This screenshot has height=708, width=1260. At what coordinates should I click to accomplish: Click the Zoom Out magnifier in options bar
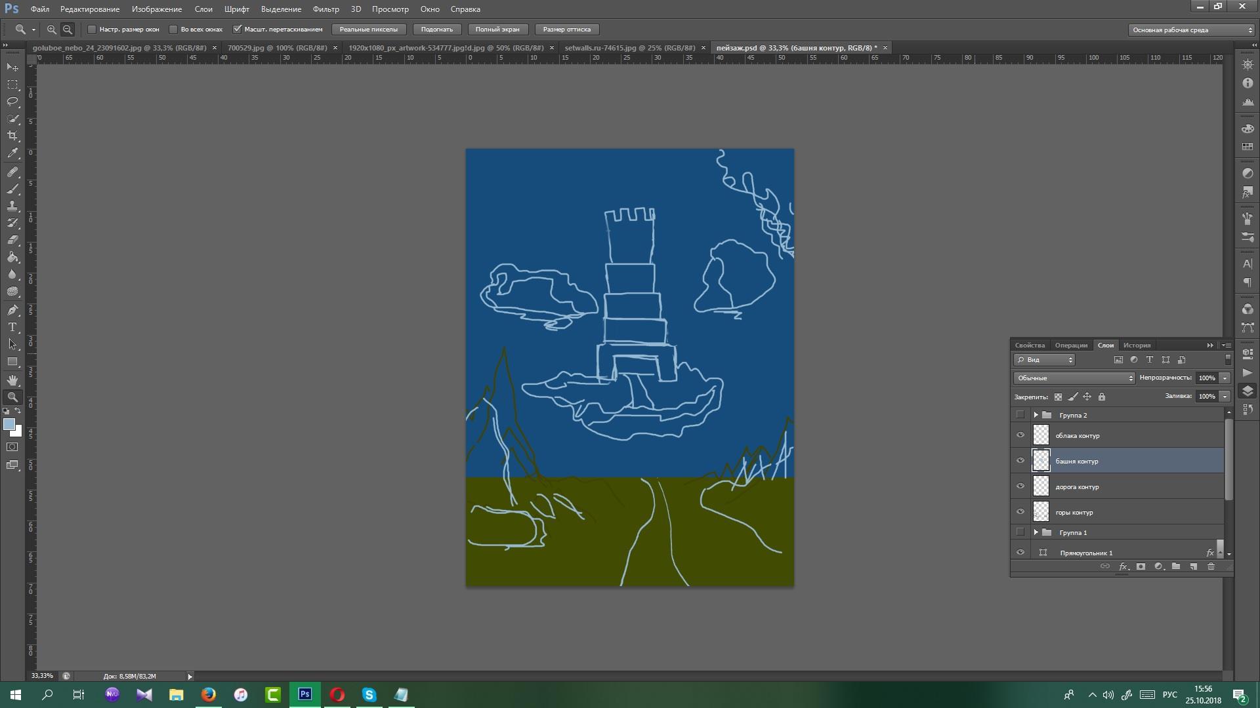pyautogui.click(x=68, y=29)
